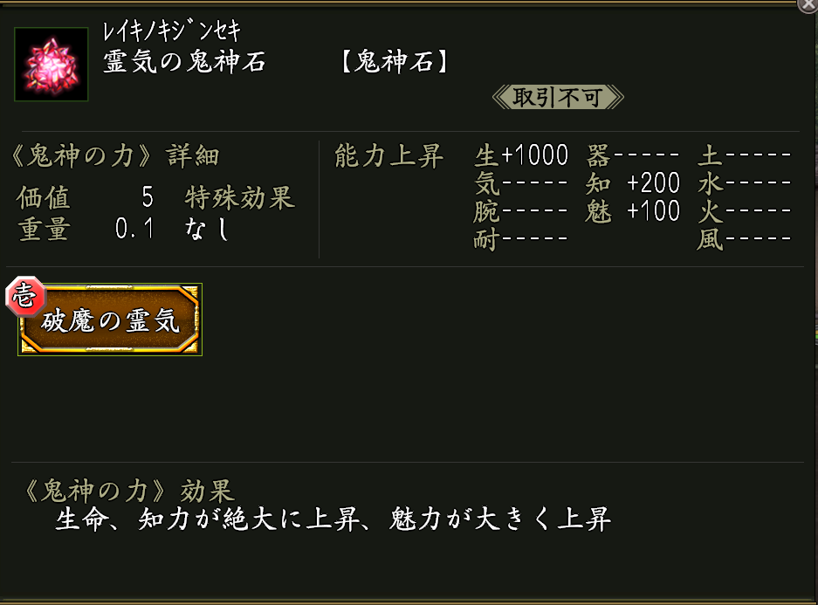Select the 魅 +100 stat entry
Viewport: 818px width, 605px height.
click(x=633, y=211)
